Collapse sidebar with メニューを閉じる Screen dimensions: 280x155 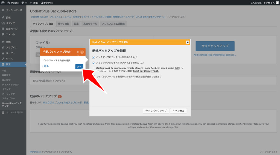point(13,113)
